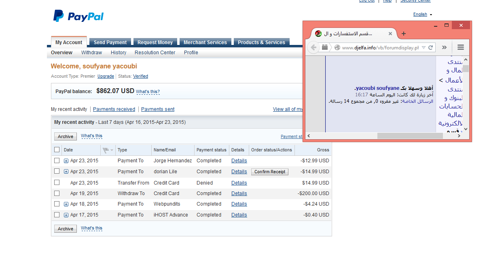Show Payments received
This screenshot has height=255, width=504.
[x=114, y=109]
